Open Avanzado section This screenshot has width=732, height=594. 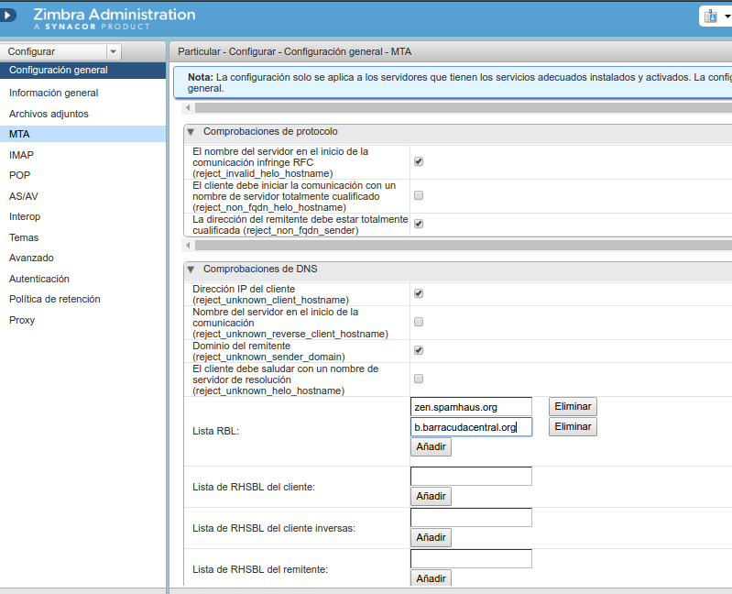pos(31,258)
